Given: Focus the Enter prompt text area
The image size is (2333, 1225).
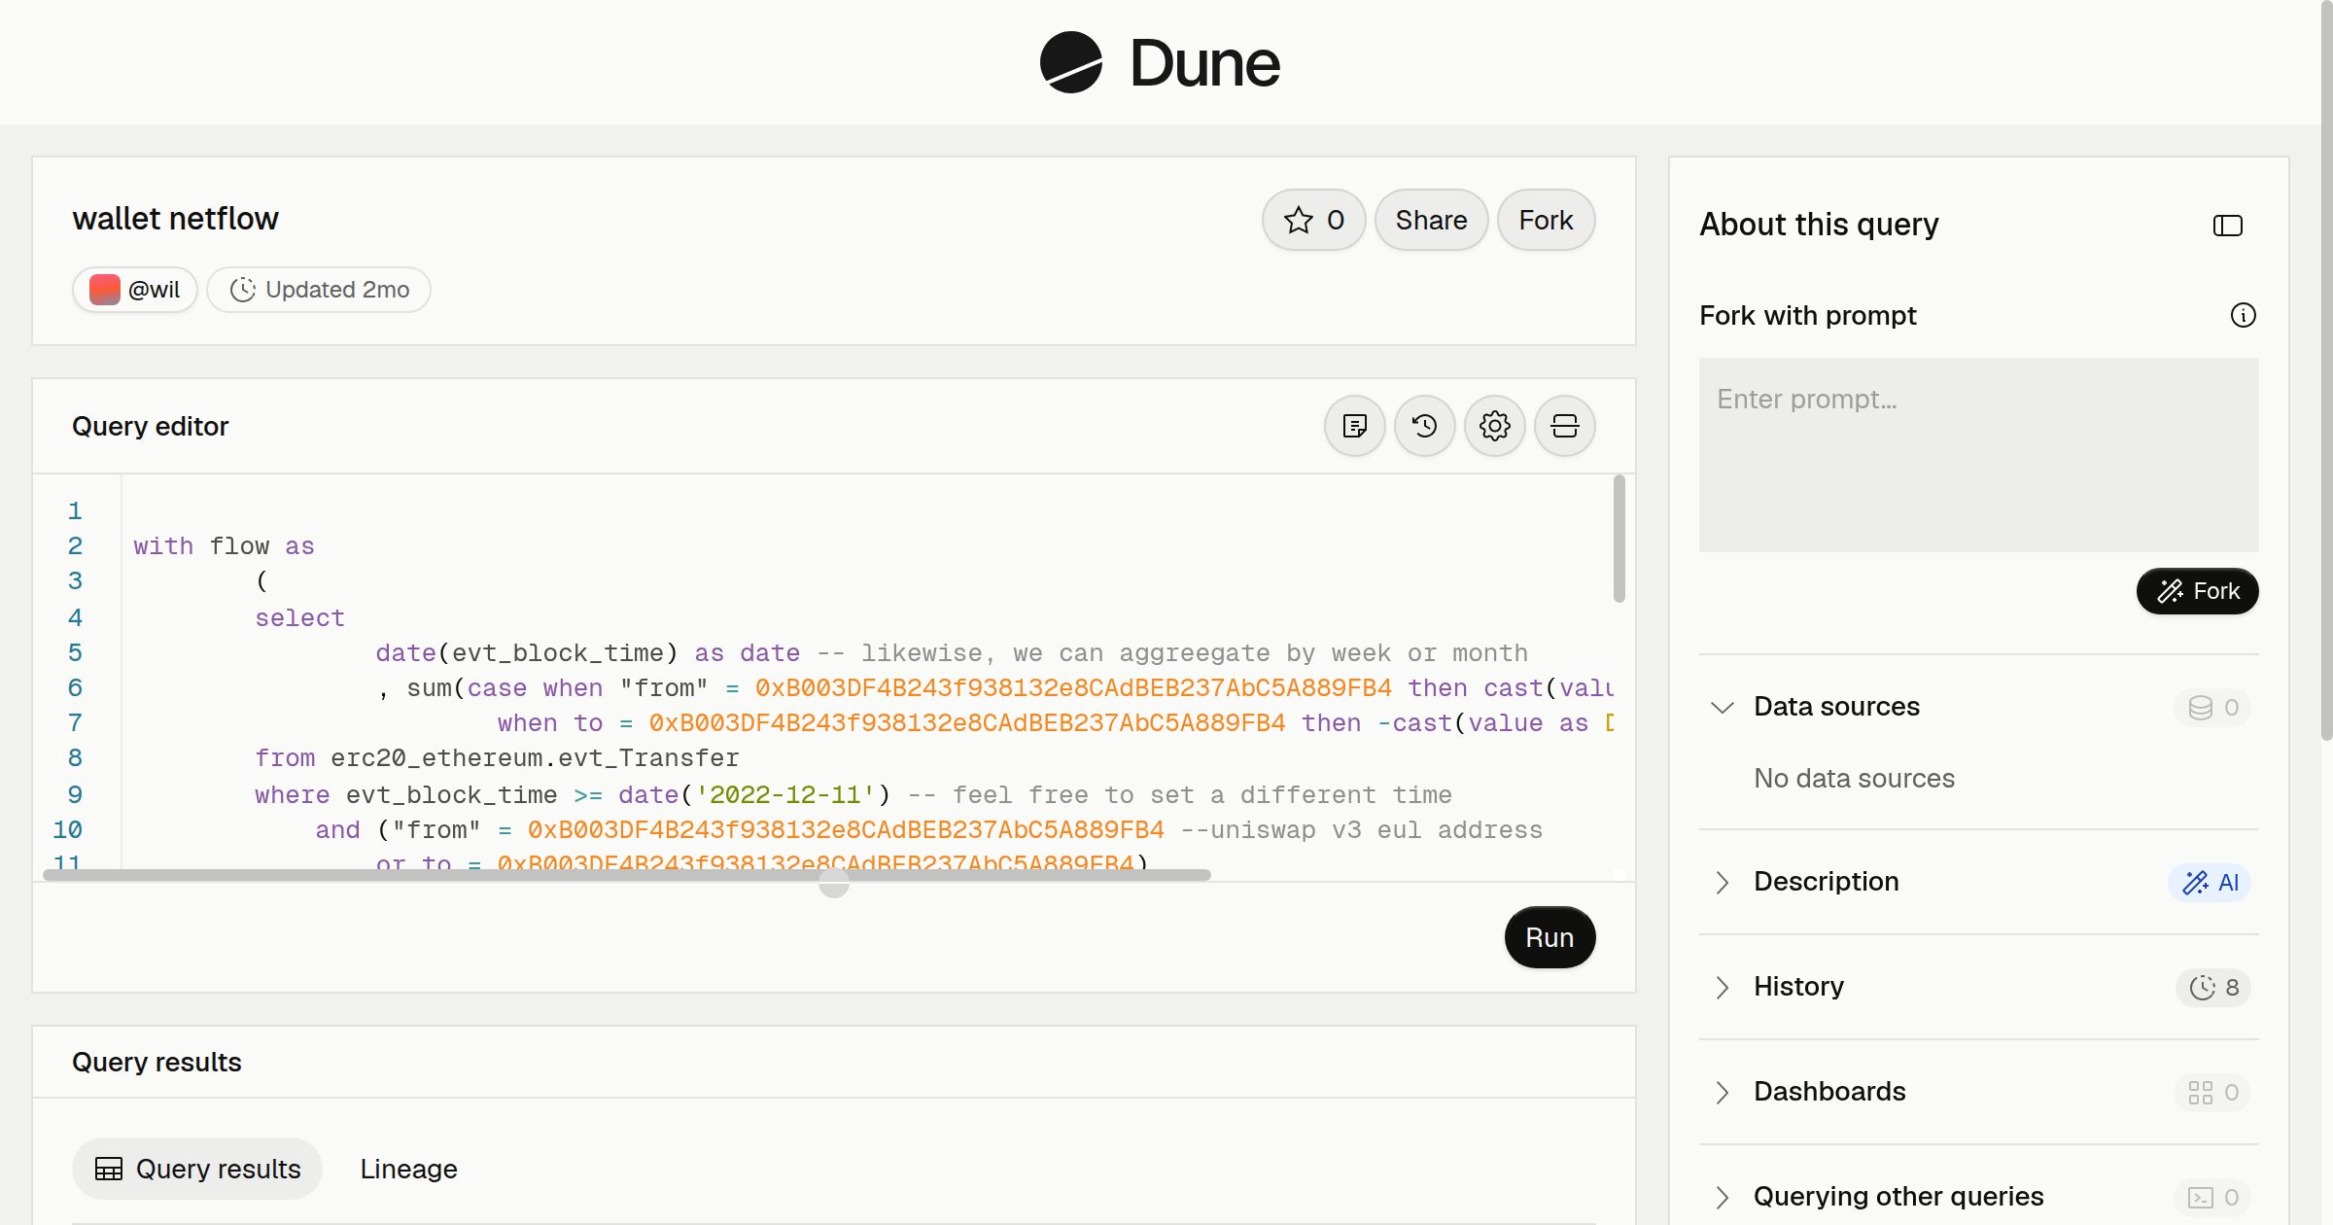Looking at the screenshot, I should [1978, 455].
